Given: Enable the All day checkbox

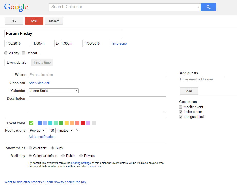Looking at the screenshot, I should [6, 53].
